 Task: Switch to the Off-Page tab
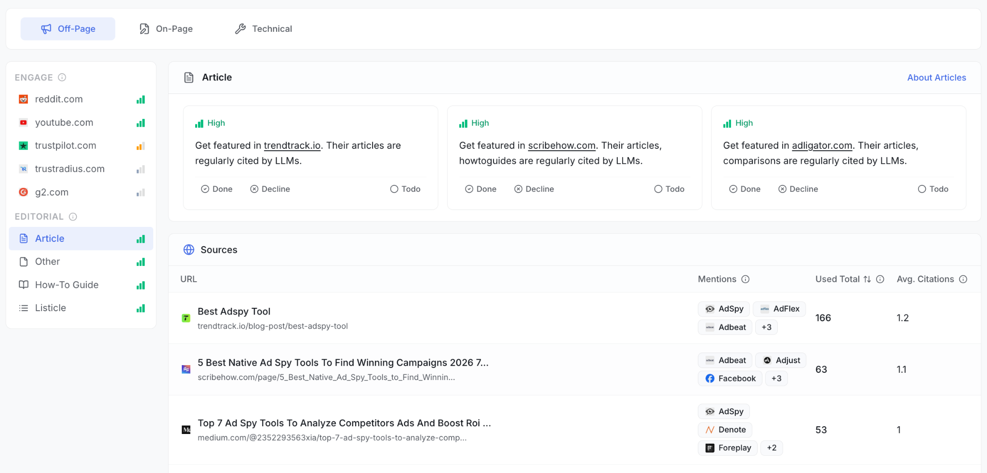point(68,29)
